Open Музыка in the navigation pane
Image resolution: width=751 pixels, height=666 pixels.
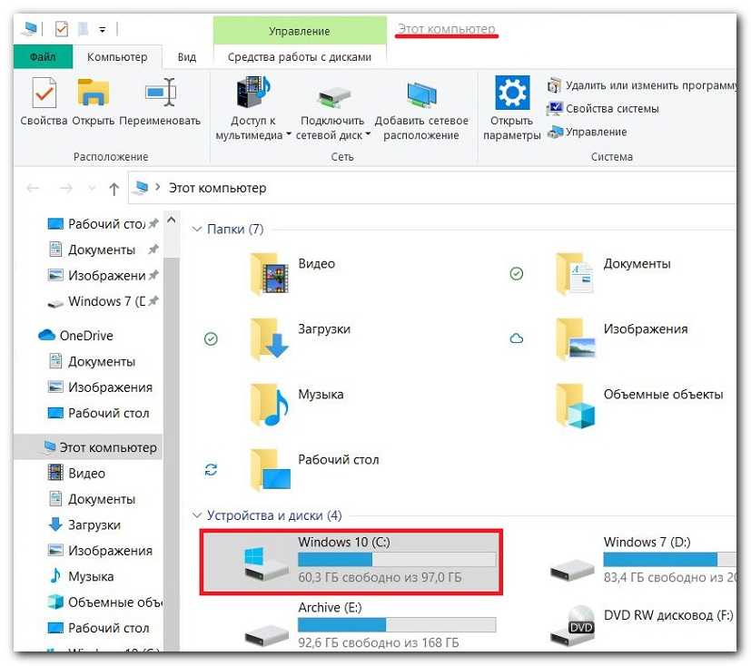(x=82, y=576)
